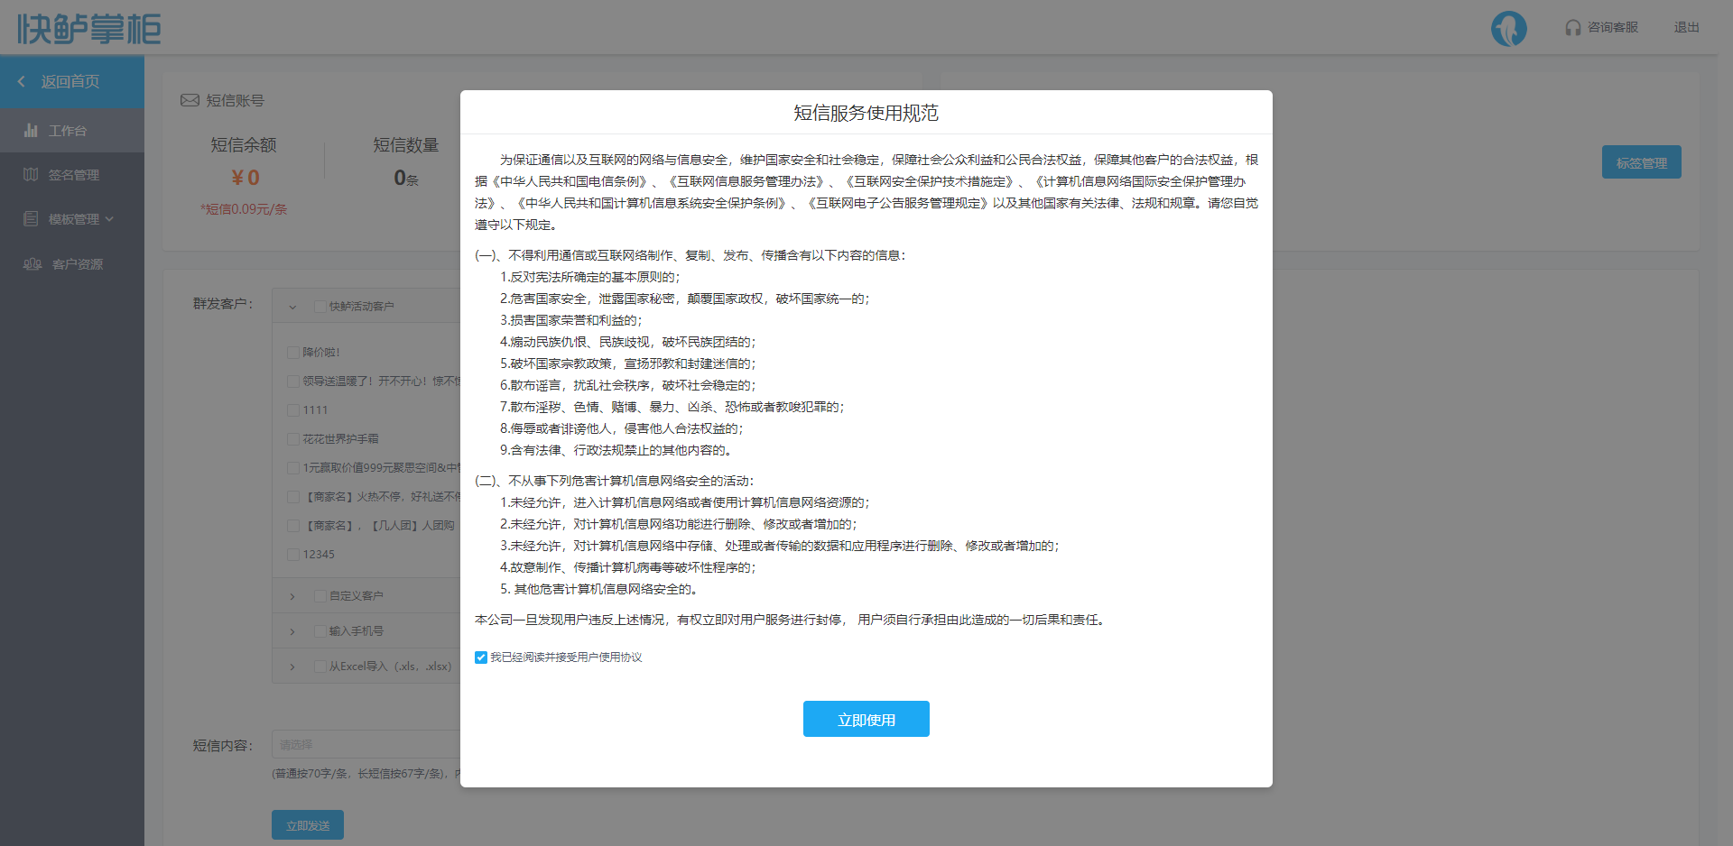Image resolution: width=1733 pixels, height=846 pixels.
Task: Collapse the 快鲈活动客户 group
Action: 292,307
